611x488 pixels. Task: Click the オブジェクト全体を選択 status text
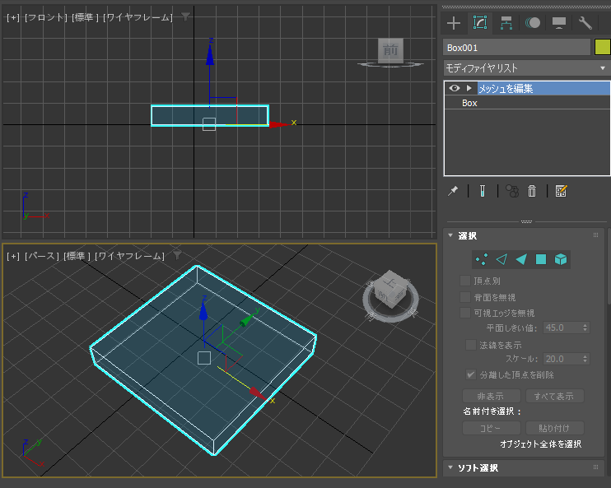[x=540, y=444]
